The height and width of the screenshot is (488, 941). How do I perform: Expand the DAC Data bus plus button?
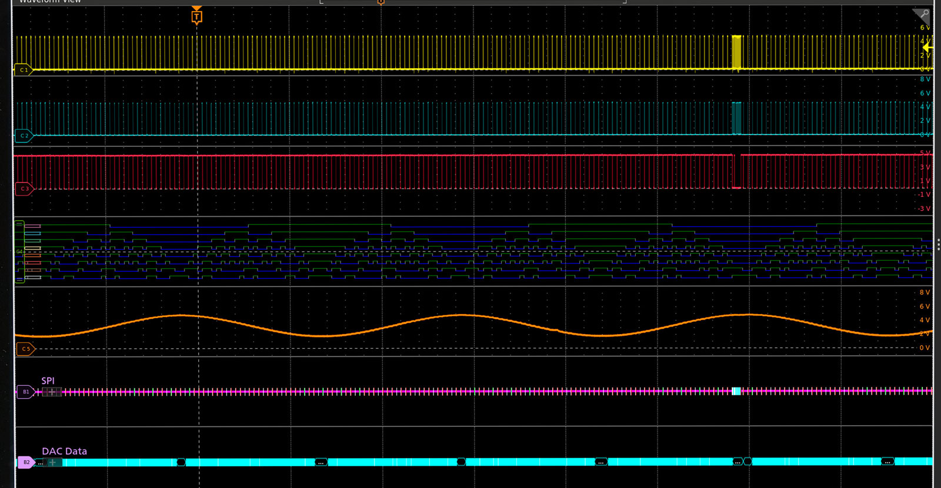point(53,462)
